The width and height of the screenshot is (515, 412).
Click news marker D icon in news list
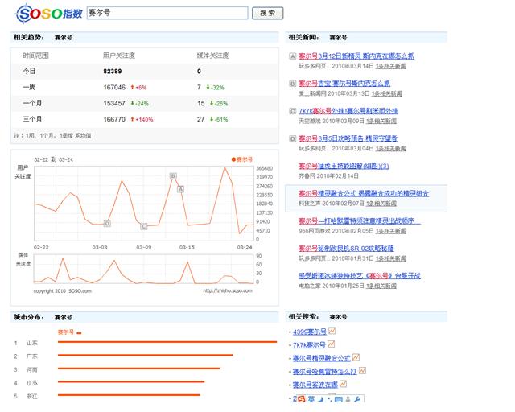tap(292, 138)
